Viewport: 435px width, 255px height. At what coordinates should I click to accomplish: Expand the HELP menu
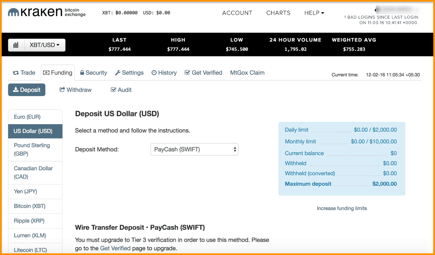tap(314, 13)
